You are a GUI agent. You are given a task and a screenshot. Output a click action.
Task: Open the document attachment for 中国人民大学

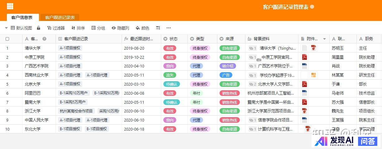coord(304,120)
